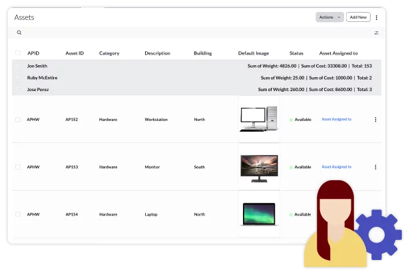Open Asset Assigned to link for AP152

click(x=336, y=119)
